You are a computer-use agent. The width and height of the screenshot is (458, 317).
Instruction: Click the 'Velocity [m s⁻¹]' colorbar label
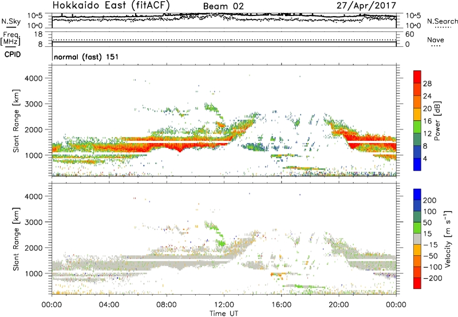447,239
